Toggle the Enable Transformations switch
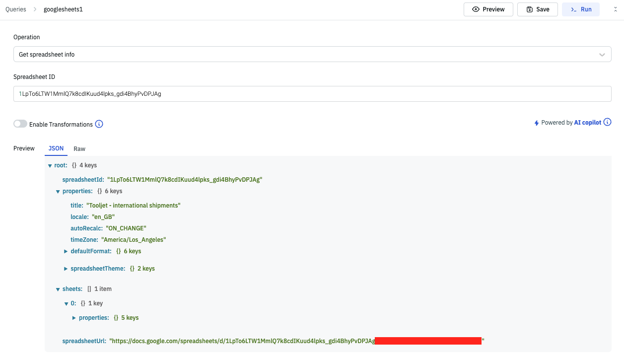The image size is (624, 358). (20, 124)
